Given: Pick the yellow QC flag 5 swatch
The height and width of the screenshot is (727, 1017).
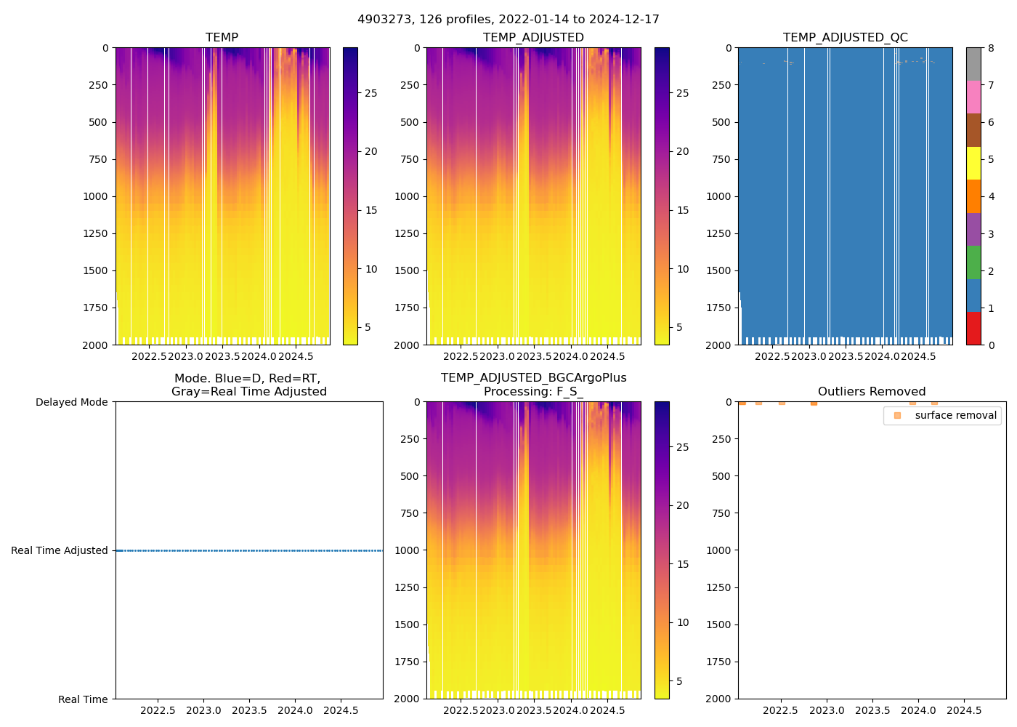Looking at the screenshot, I should pyautogui.click(x=973, y=163).
